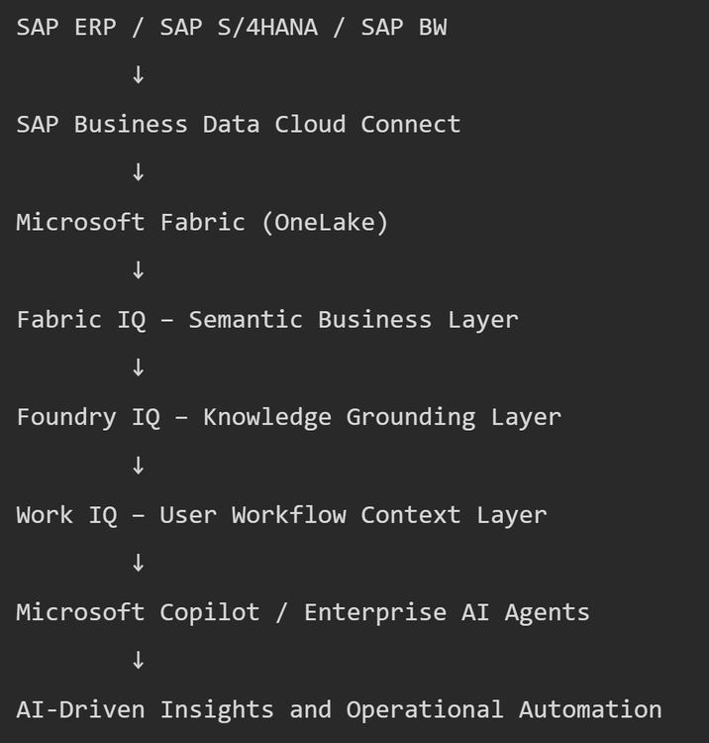Click the SAP ERP text
The height and width of the screenshot is (743, 709).
pyautogui.click(x=66, y=27)
